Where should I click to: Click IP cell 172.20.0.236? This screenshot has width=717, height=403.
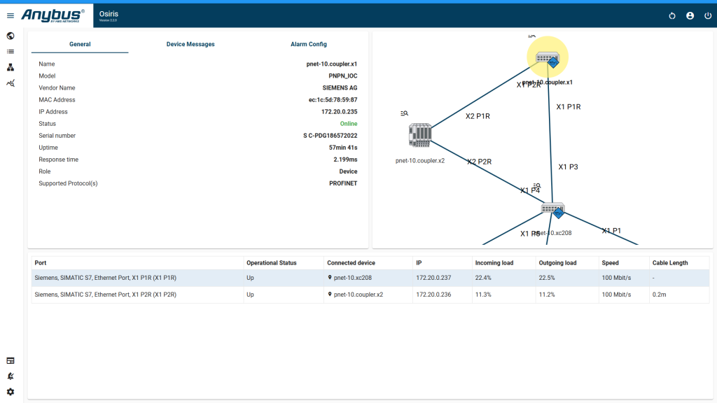433,295
